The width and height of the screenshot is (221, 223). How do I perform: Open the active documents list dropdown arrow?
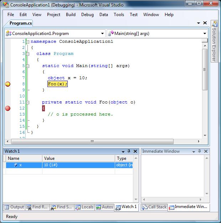click(x=199, y=23)
